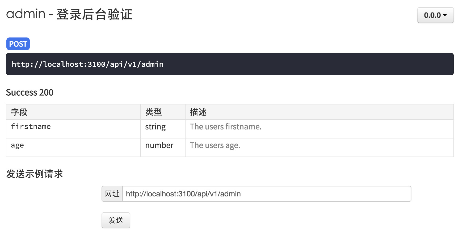Select the age field cell
Screen dimensions: 463x236
(18, 145)
